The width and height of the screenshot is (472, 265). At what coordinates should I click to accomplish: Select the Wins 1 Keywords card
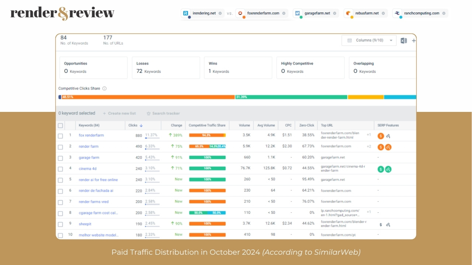coord(238,68)
